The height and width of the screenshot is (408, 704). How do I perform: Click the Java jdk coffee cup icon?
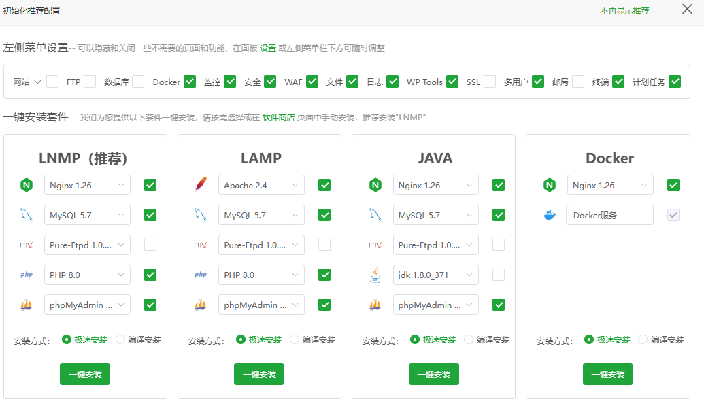pos(375,275)
